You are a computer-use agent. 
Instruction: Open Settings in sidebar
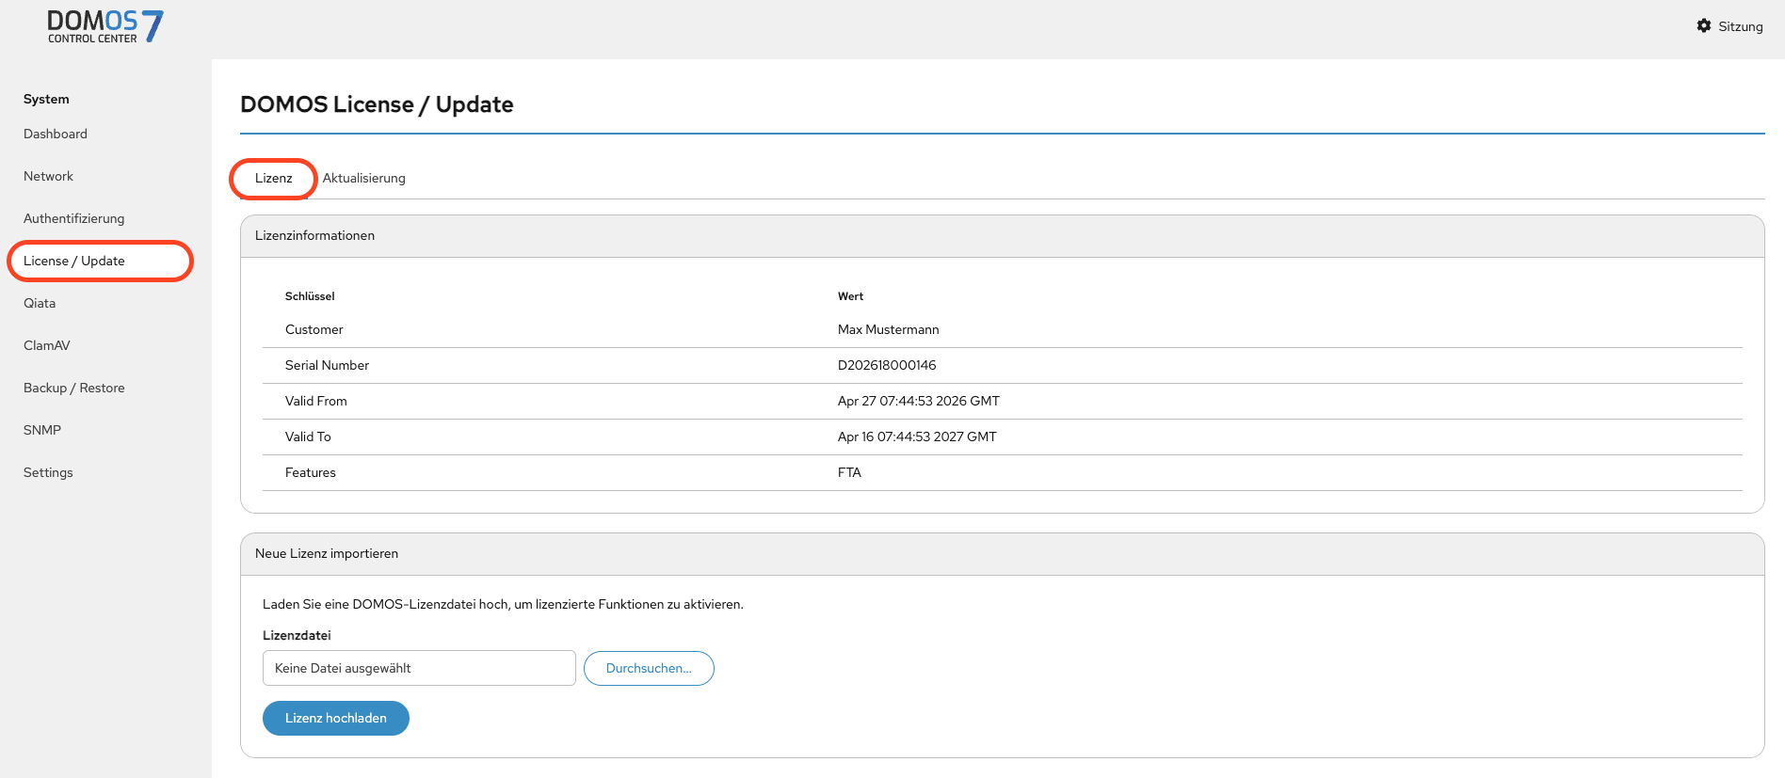pyautogui.click(x=48, y=472)
